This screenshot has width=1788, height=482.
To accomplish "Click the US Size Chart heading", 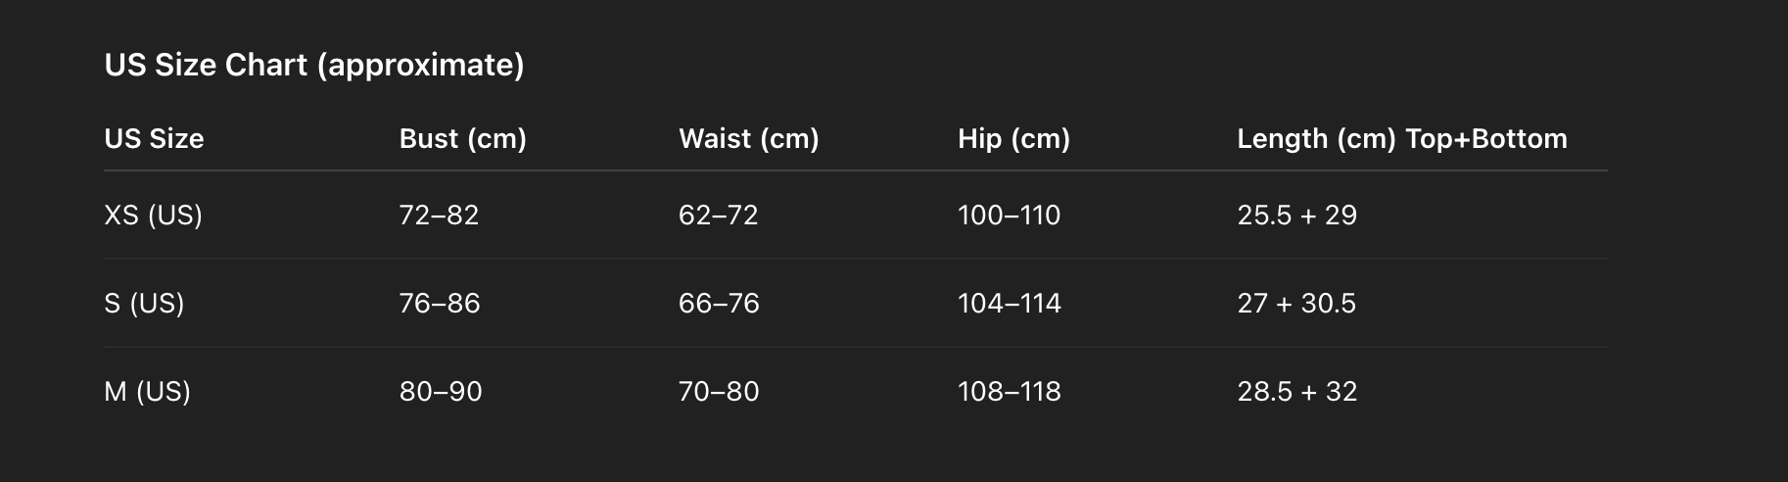I will click(x=314, y=66).
